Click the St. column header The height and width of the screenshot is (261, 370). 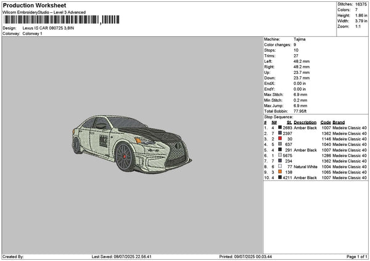click(x=289, y=122)
